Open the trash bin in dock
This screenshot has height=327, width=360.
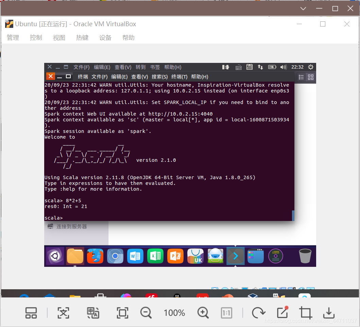(x=305, y=256)
